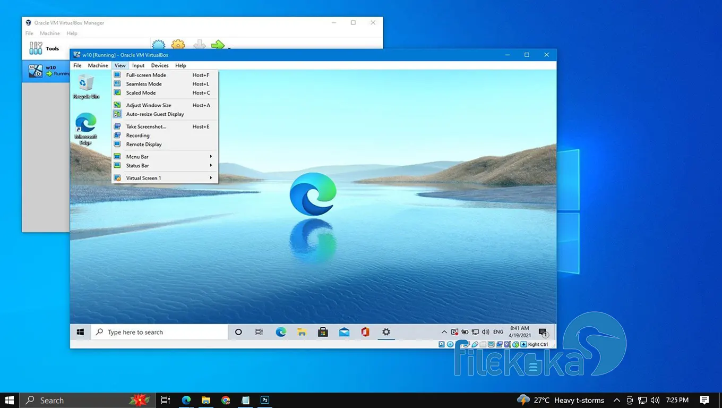This screenshot has height=408, width=722.
Task: Open the guest notification center icon
Action: point(543,333)
